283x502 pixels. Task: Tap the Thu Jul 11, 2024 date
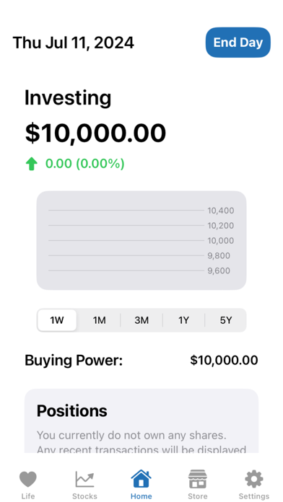click(74, 43)
